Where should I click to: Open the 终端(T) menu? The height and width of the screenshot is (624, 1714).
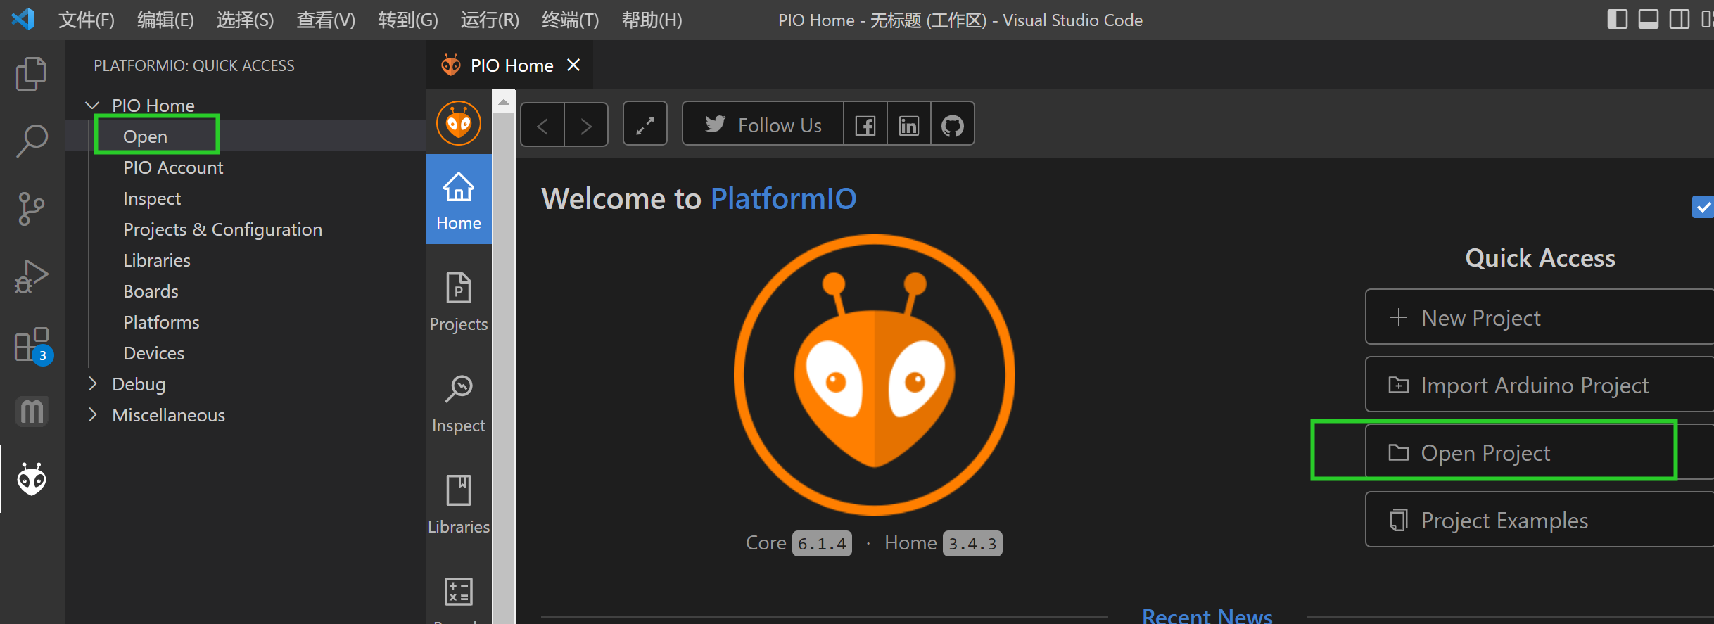click(x=570, y=20)
